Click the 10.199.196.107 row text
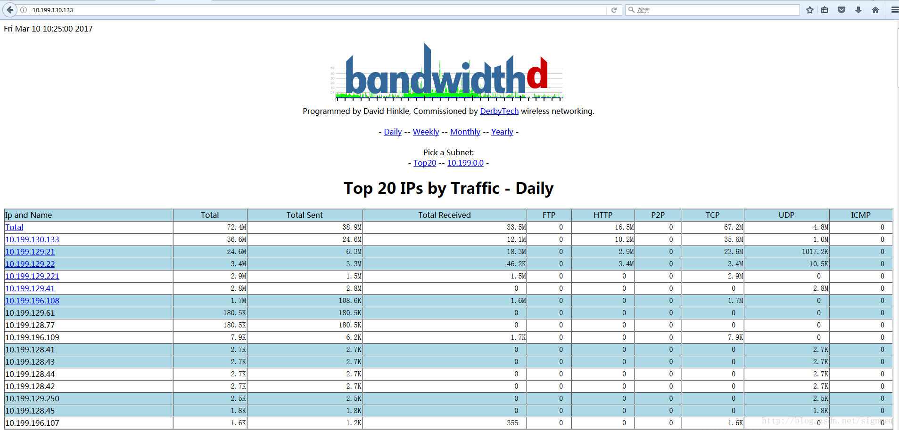The height and width of the screenshot is (430, 899). coord(32,423)
